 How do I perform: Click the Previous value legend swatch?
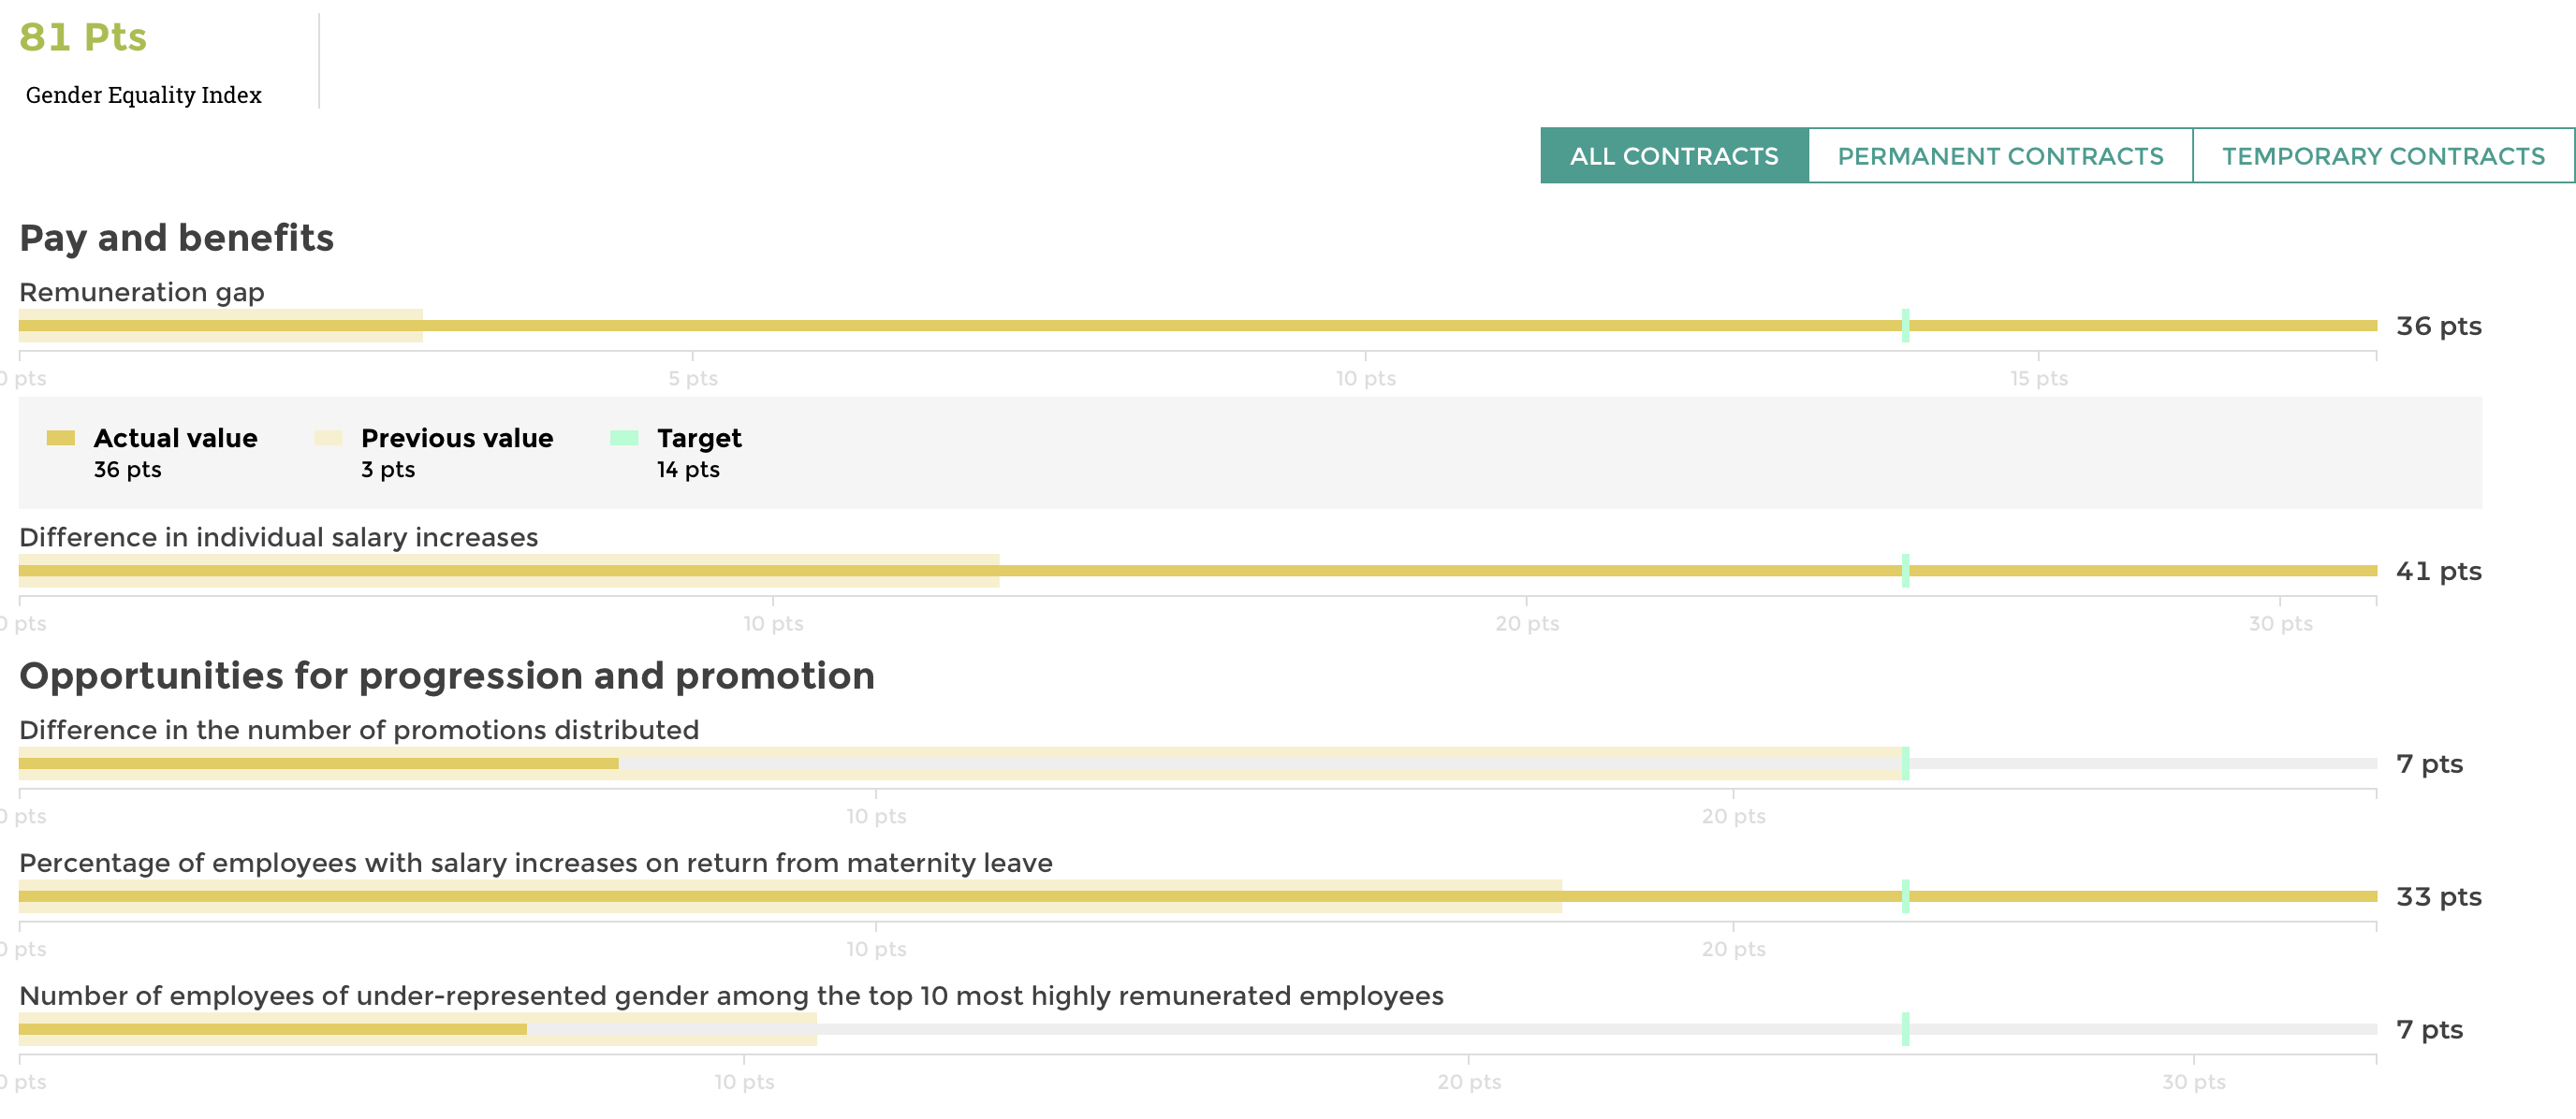coord(328,438)
